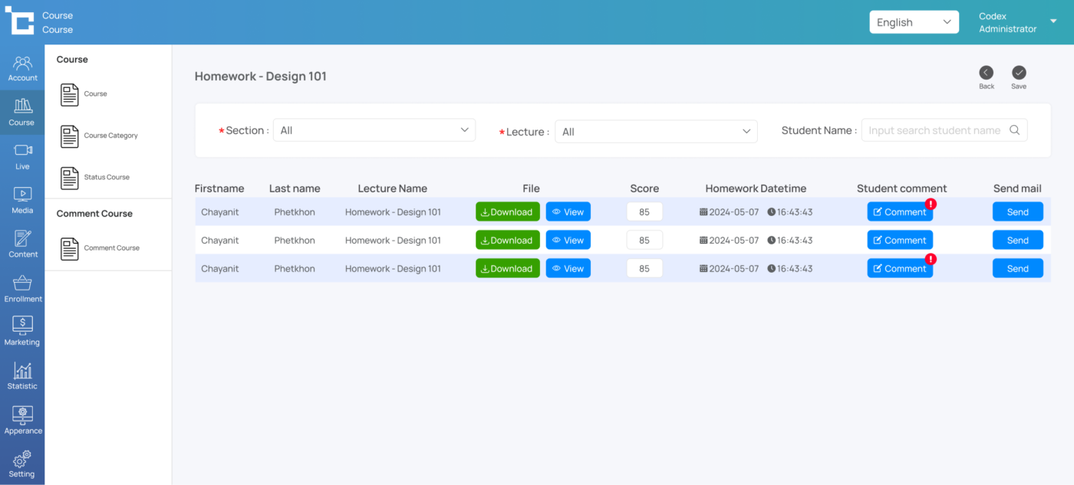Download the first row homework file
The image size is (1074, 485).
coord(507,212)
